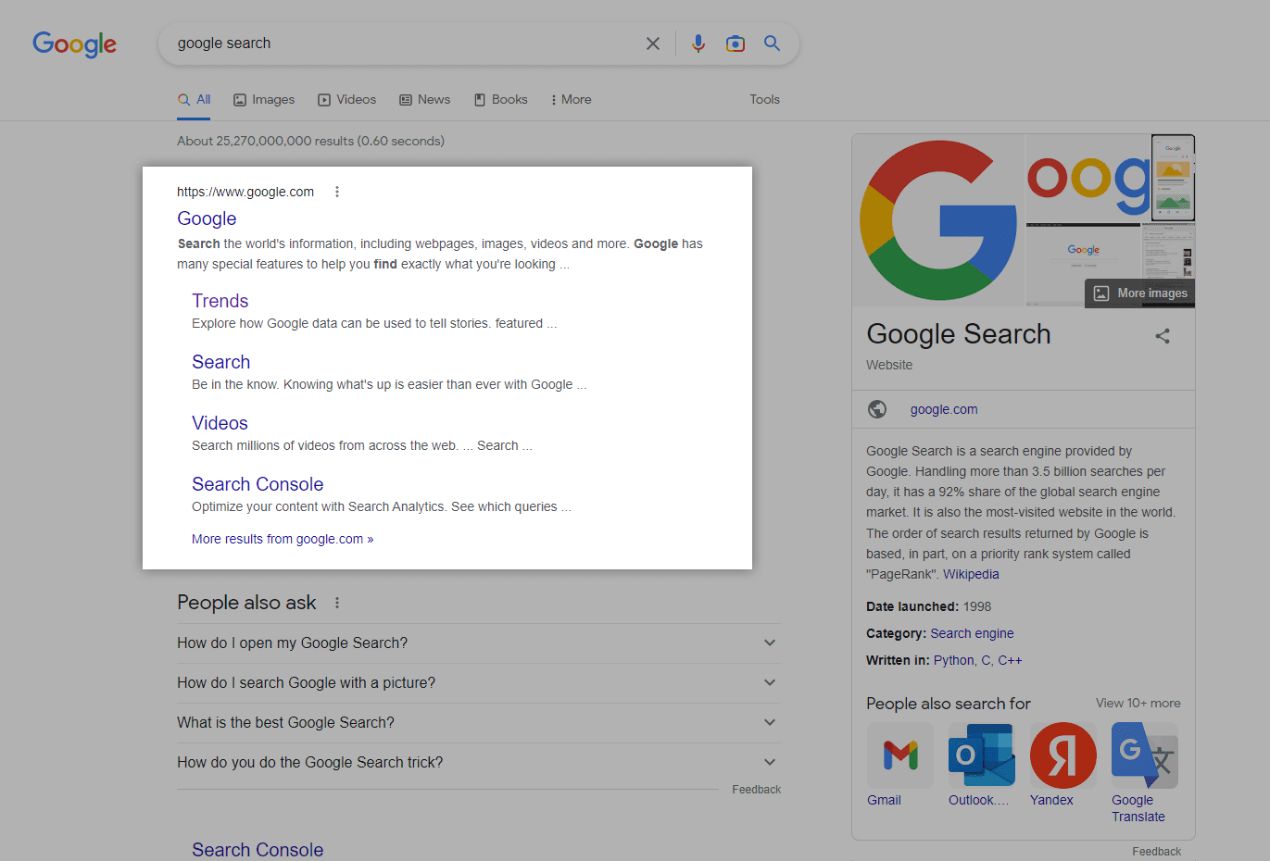Clear the search box with X icon
Viewport: 1270px width, 861px height.
653,44
